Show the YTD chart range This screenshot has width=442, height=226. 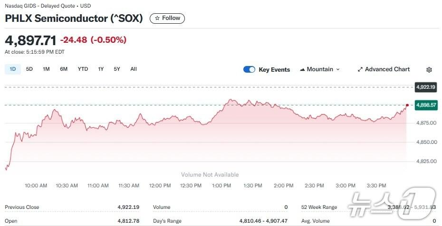[x=83, y=69]
